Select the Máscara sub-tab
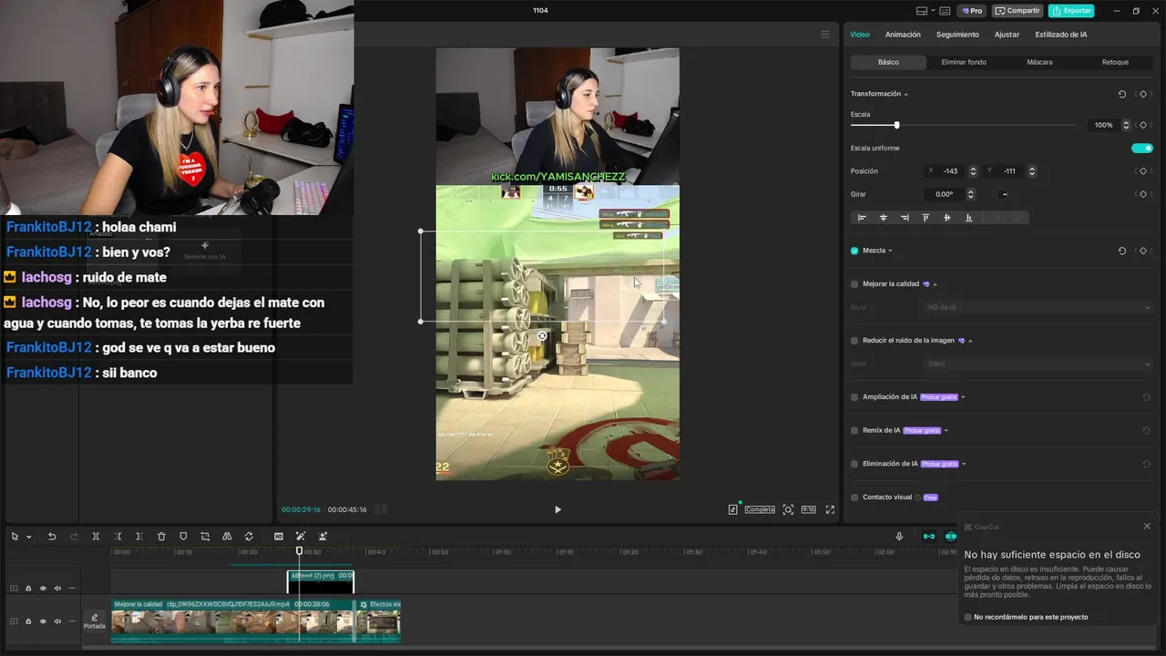The image size is (1166, 656). [1039, 62]
